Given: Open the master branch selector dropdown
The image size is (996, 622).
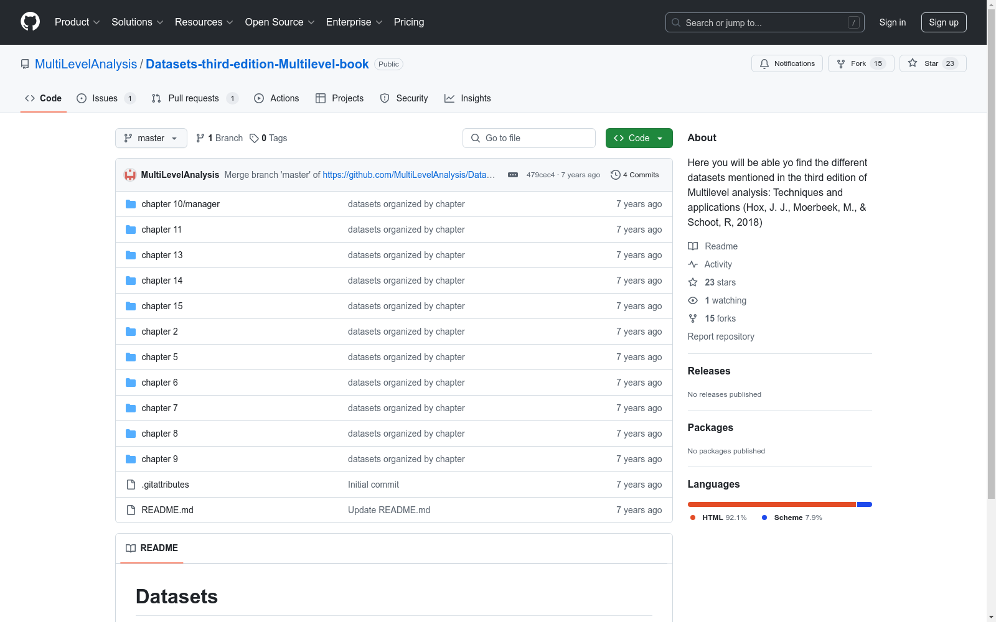Looking at the screenshot, I should click(x=151, y=138).
